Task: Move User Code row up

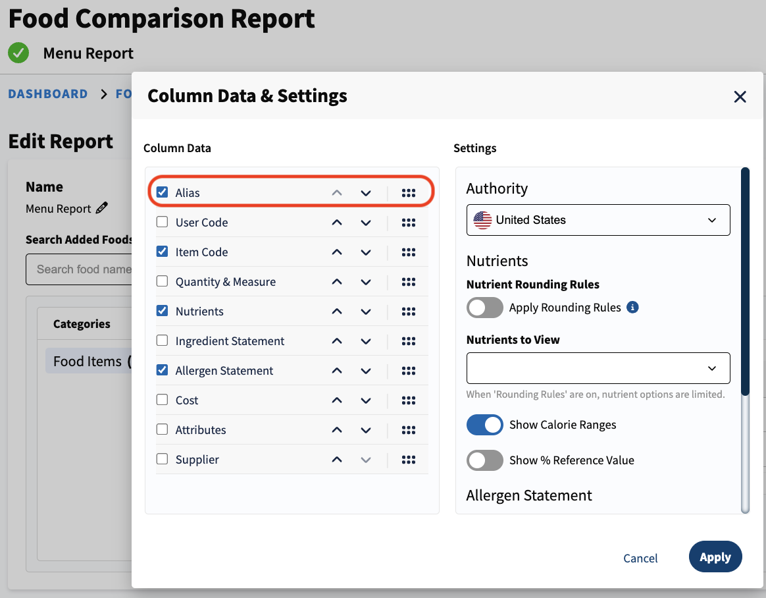Action: click(336, 223)
